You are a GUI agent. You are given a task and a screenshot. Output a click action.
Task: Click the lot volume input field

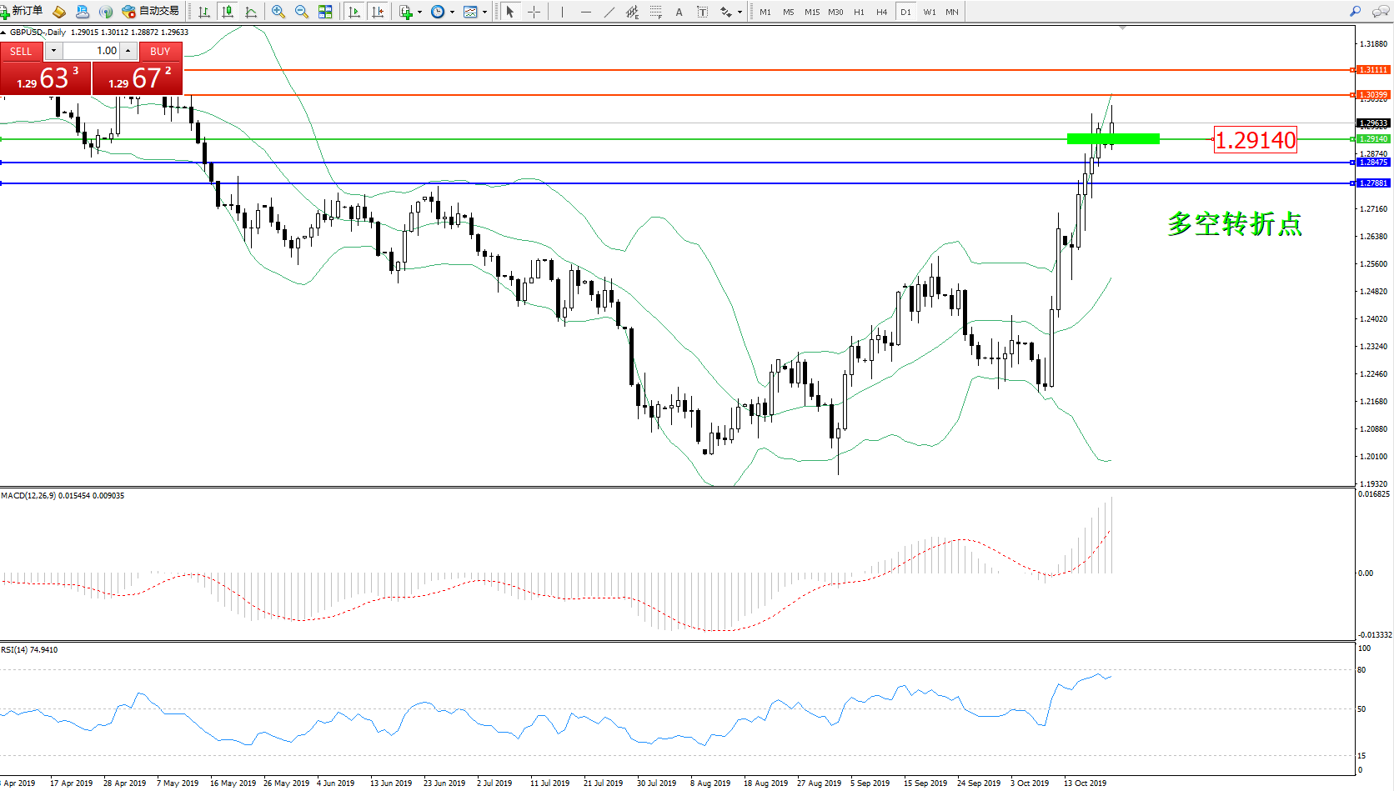coord(90,51)
